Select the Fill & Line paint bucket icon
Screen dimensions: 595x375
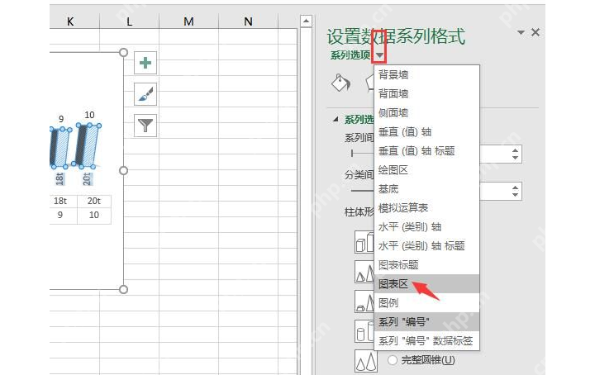point(340,83)
